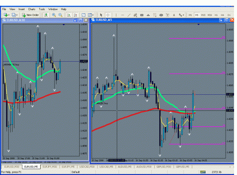Select the Vertical Line drawing tool
The height and width of the screenshot is (175, 237).
(x=116, y=15)
